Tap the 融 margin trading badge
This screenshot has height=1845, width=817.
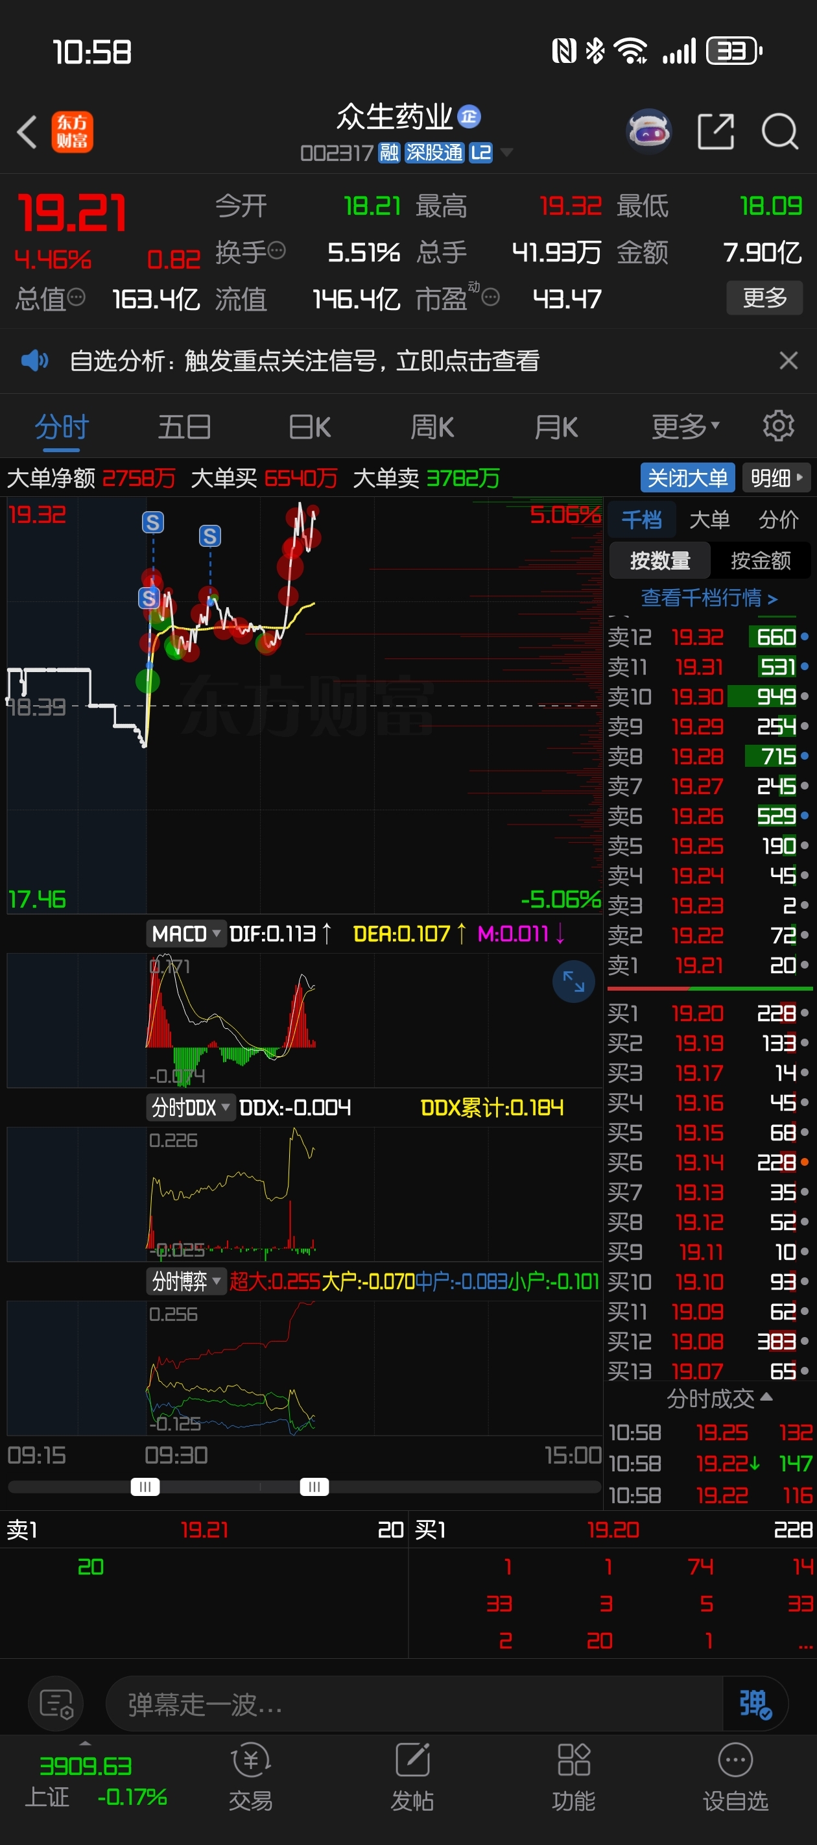[390, 152]
